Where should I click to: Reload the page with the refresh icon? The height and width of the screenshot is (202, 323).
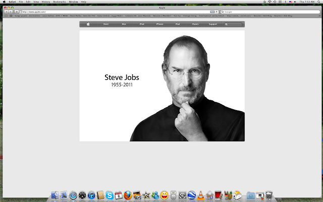tap(217, 12)
